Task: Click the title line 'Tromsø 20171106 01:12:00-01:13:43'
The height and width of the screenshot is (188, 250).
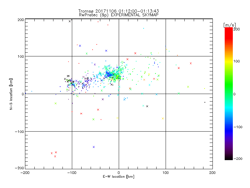Action: point(118,11)
